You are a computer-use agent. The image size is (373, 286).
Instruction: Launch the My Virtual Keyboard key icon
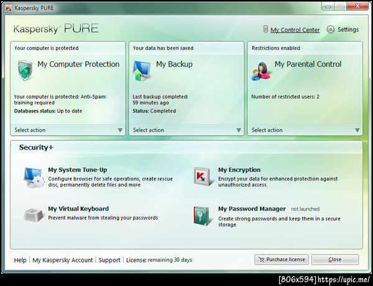click(x=34, y=215)
